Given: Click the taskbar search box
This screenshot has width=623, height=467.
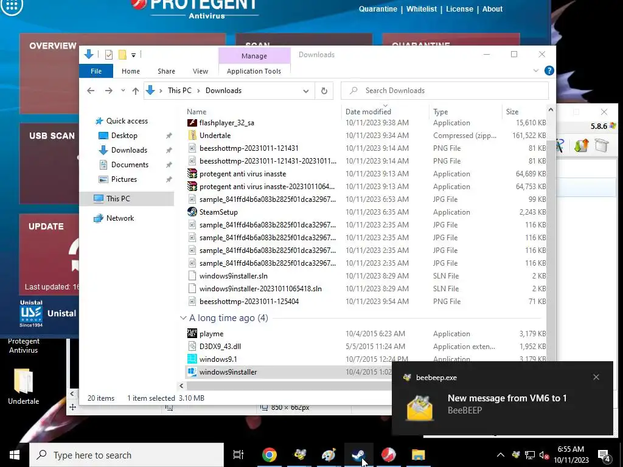Looking at the screenshot, I should coord(127,455).
